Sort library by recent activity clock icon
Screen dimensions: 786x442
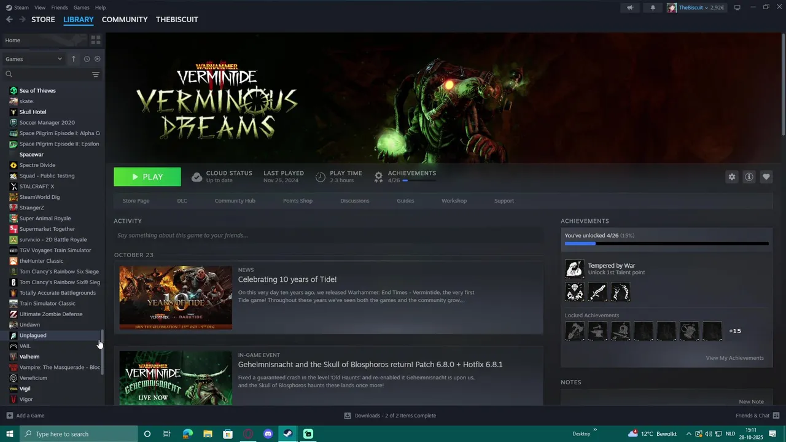pyautogui.click(x=87, y=59)
